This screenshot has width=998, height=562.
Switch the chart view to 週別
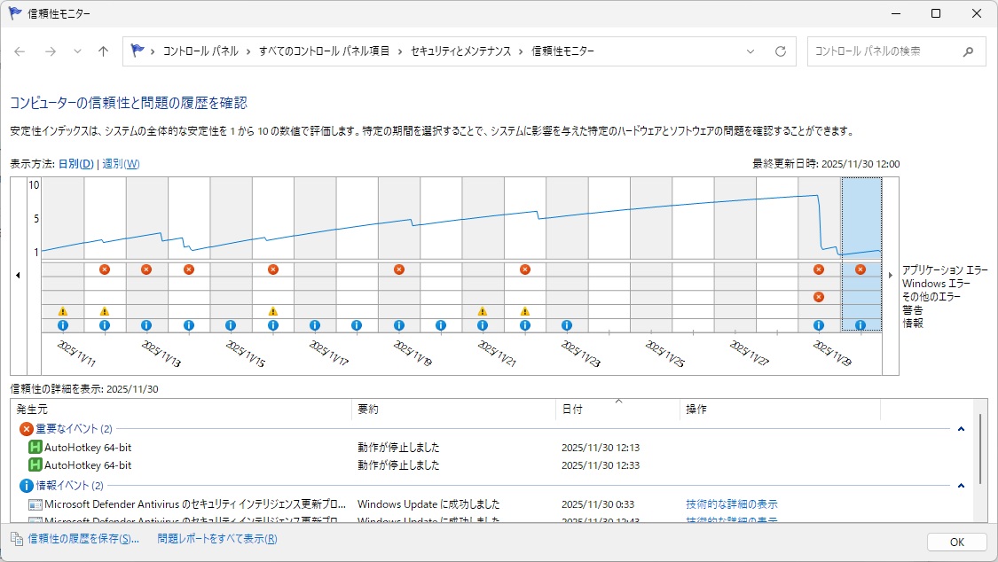click(121, 164)
